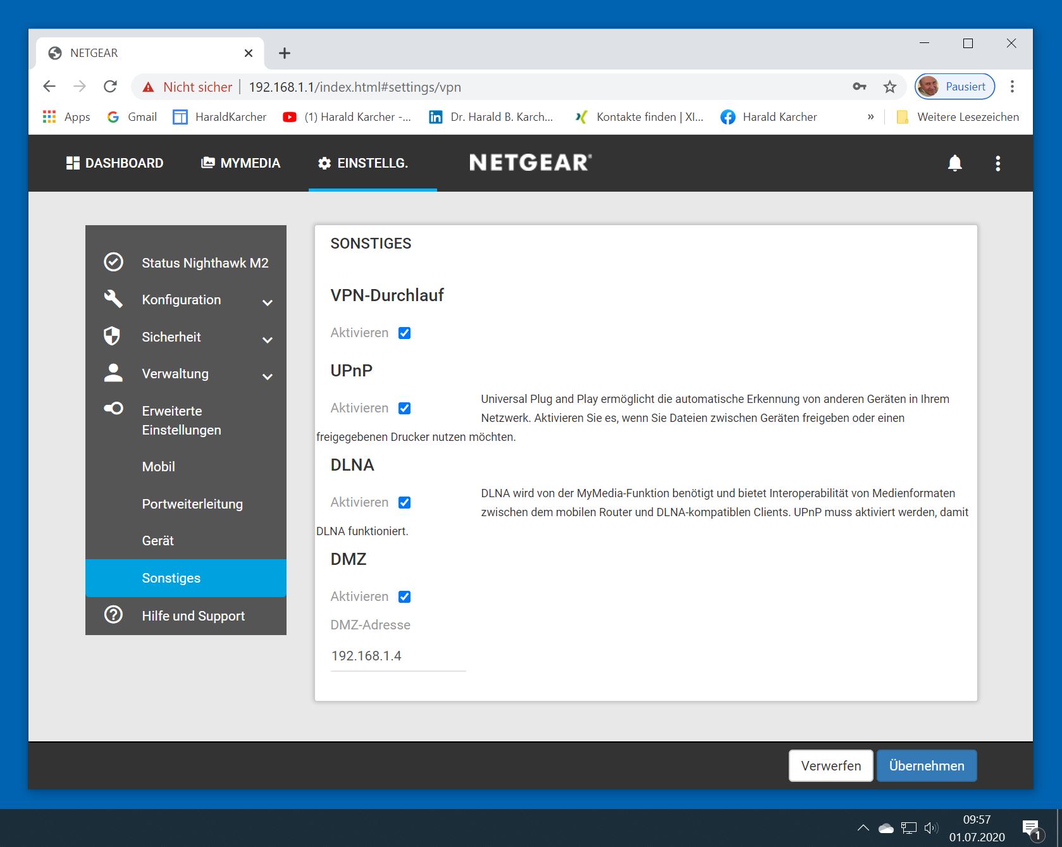This screenshot has height=847, width=1062.
Task: Click the DMZ-Adresse input field
Action: click(398, 656)
